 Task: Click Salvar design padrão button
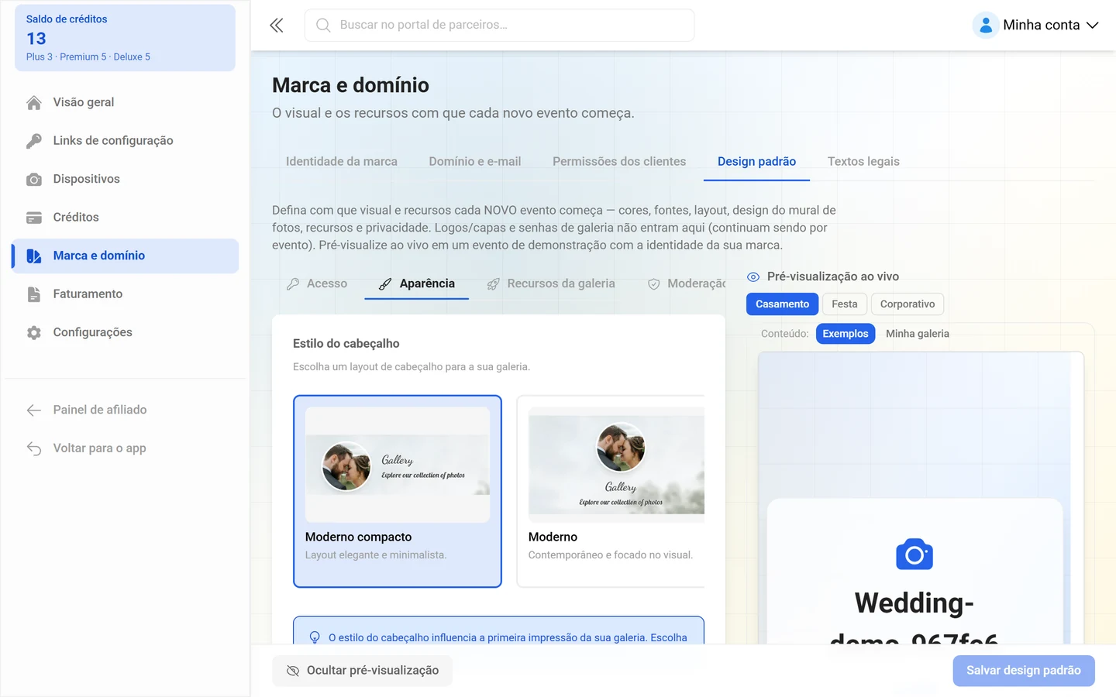1024,671
